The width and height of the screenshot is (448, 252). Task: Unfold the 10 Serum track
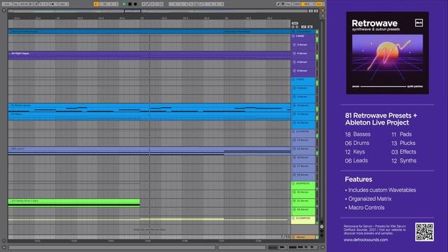point(295,106)
